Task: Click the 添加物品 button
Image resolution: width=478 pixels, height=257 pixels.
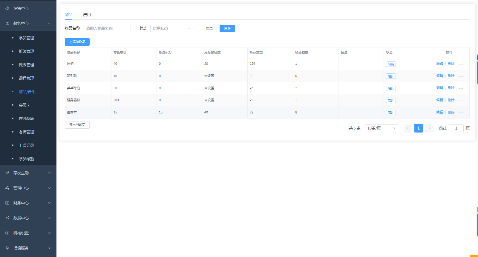Action: click(77, 42)
